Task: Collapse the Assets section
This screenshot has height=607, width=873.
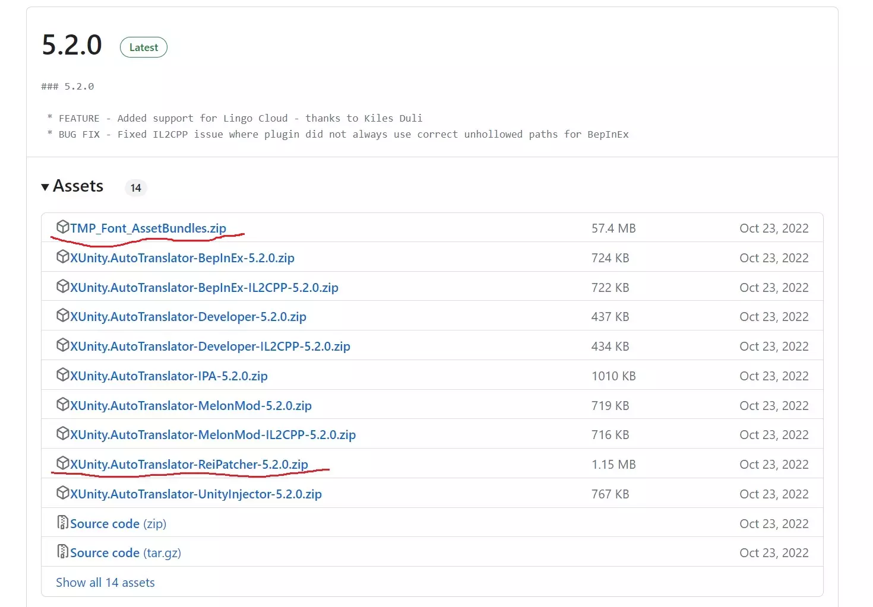Action: point(72,186)
